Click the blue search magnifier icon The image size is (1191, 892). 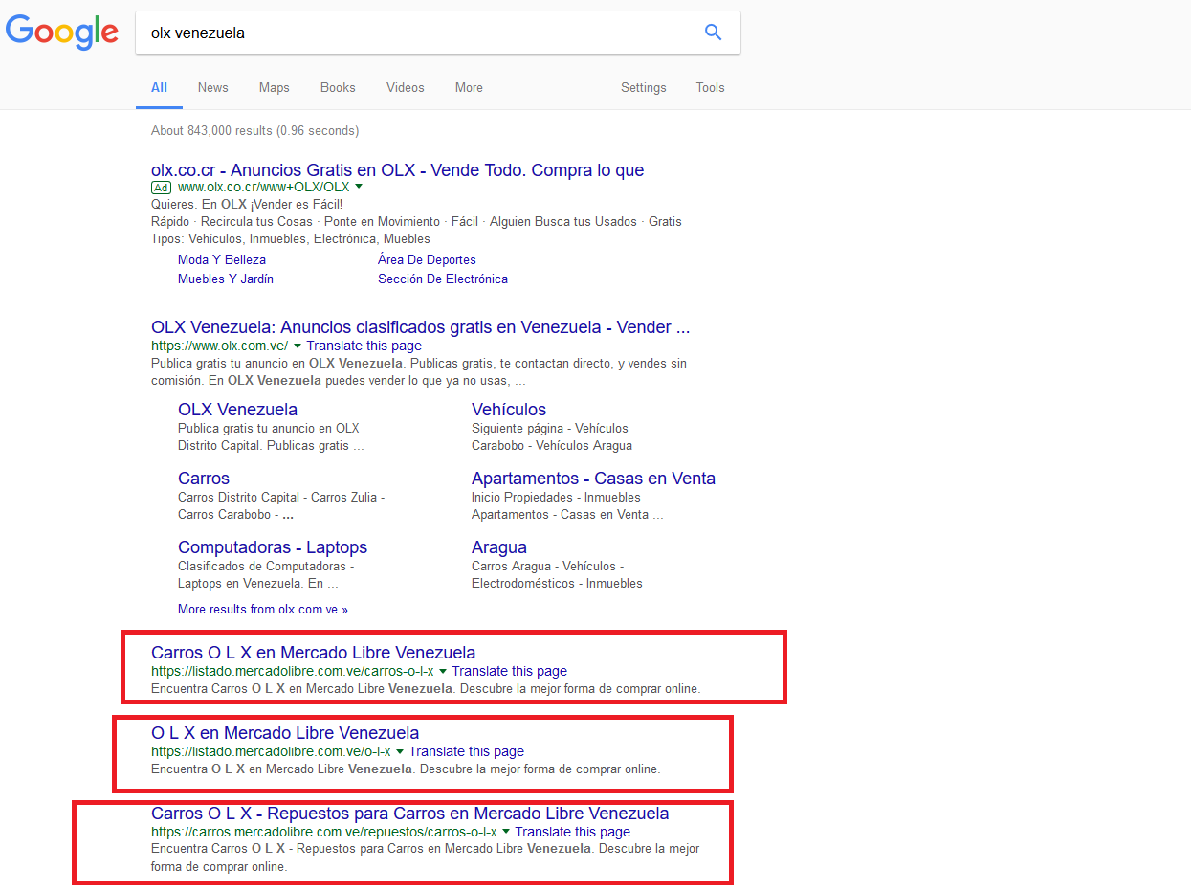[713, 33]
